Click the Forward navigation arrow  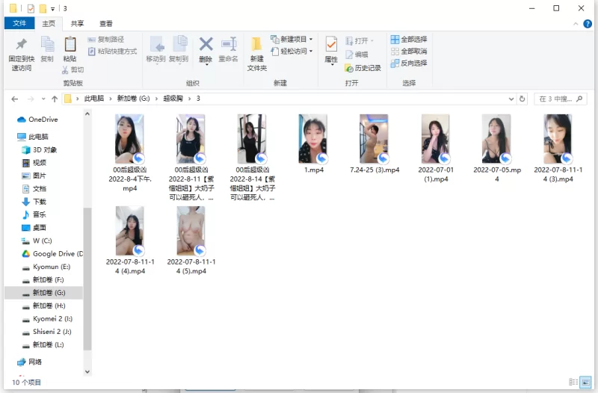pyautogui.click(x=31, y=99)
